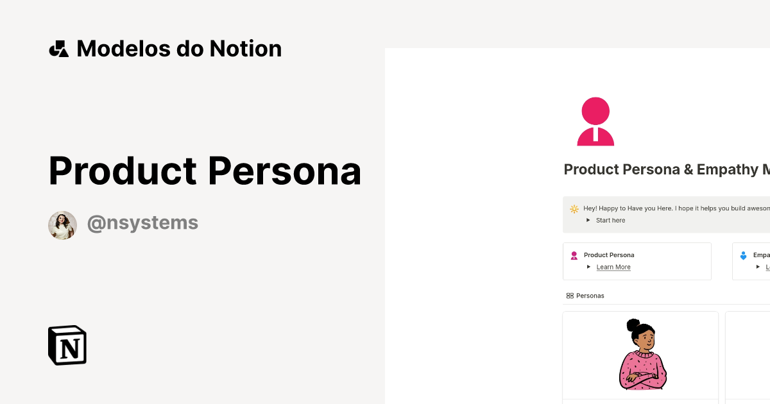Click the @nsystems author link
The height and width of the screenshot is (404, 770).
[x=142, y=223]
